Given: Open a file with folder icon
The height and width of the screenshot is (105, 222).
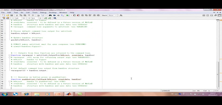Looking at the screenshot, I should coord(8,15).
